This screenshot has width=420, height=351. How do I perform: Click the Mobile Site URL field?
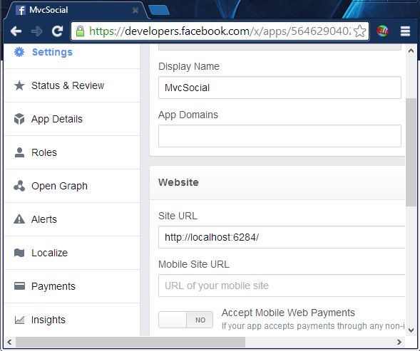[282, 285]
